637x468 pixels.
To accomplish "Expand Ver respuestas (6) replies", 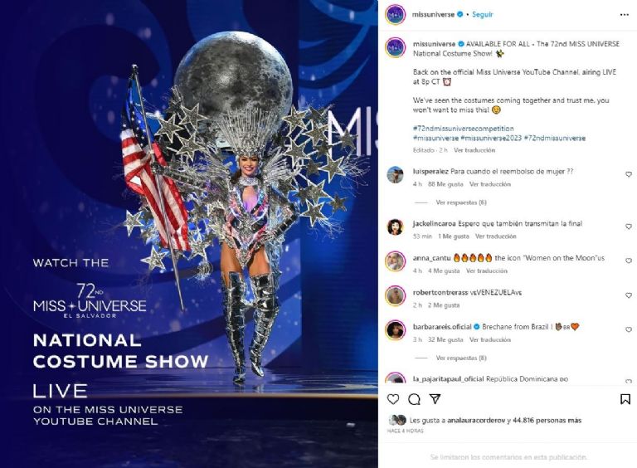I will (x=461, y=202).
